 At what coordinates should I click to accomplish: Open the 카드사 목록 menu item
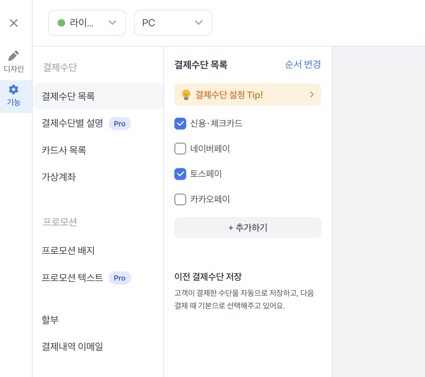(64, 150)
